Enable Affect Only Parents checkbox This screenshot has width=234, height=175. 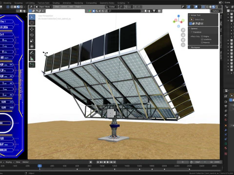(202, 42)
